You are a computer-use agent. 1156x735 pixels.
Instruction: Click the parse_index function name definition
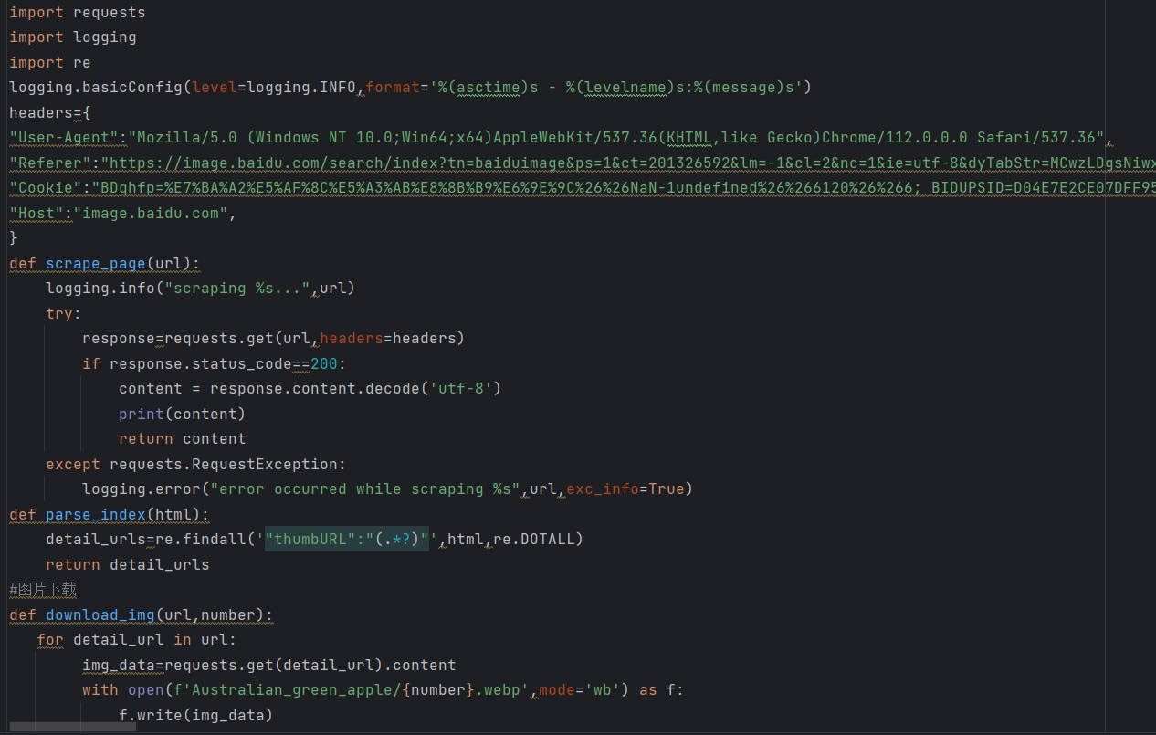[96, 514]
